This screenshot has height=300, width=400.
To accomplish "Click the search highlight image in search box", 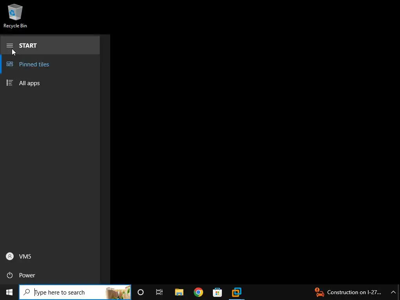I will (118, 292).
